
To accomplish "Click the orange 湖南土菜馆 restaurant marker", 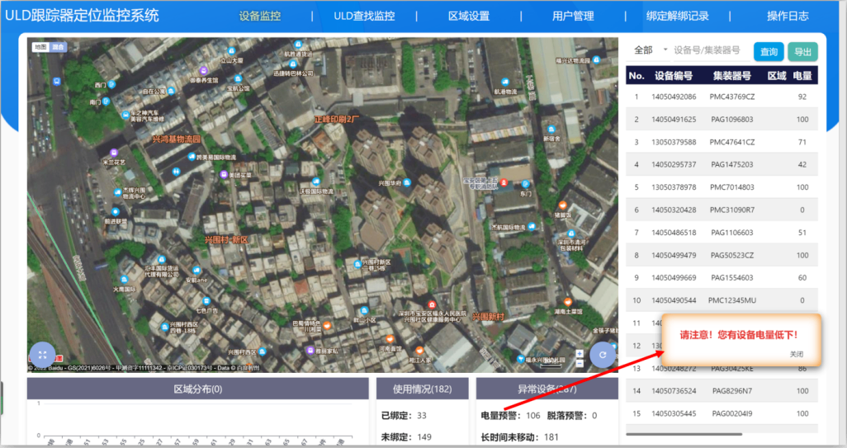I will coord(568,302).
